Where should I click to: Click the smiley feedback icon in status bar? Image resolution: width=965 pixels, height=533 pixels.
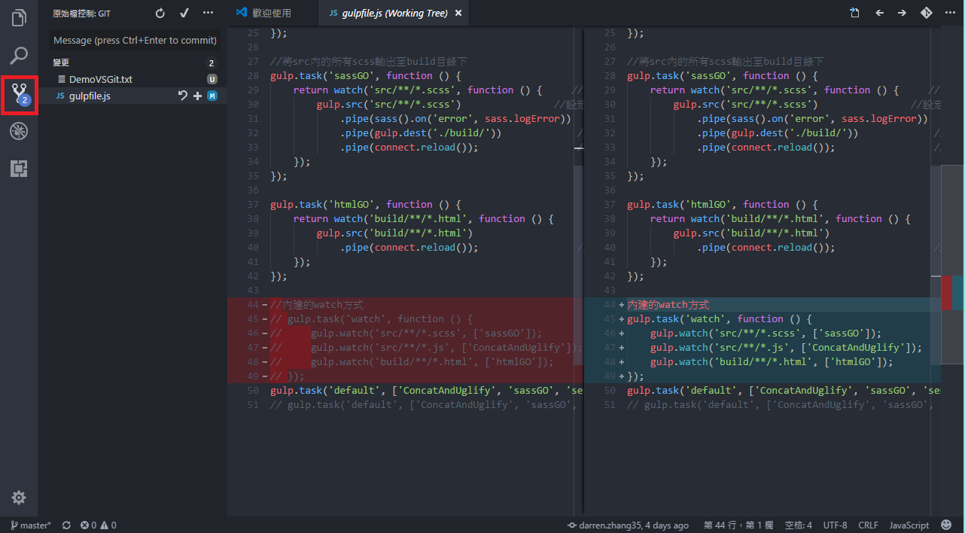(945, 525)
